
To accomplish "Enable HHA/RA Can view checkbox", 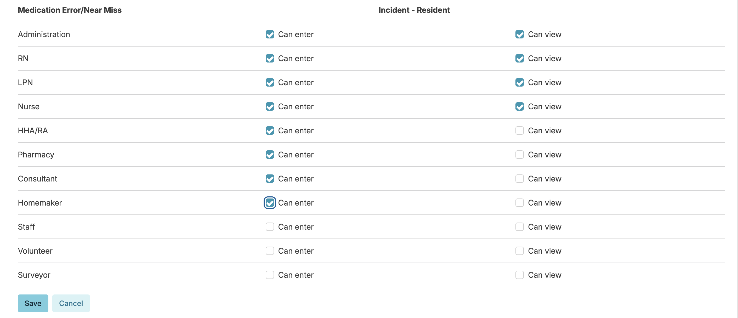I will pos(519,131).
